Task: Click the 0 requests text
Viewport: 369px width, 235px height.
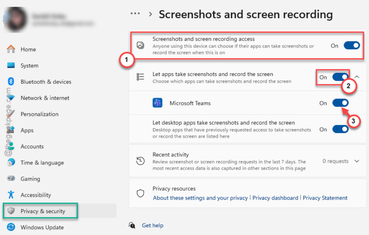Action: click(335, 161)
